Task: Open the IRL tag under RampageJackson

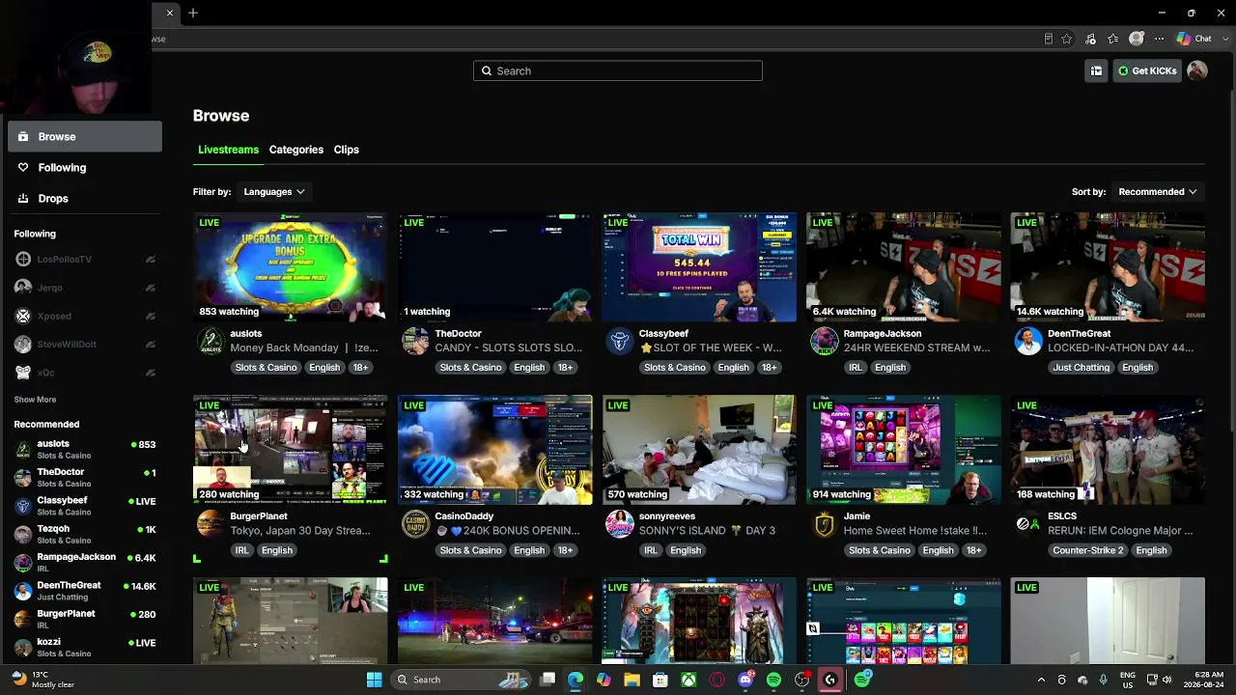Action: [856, 368]
